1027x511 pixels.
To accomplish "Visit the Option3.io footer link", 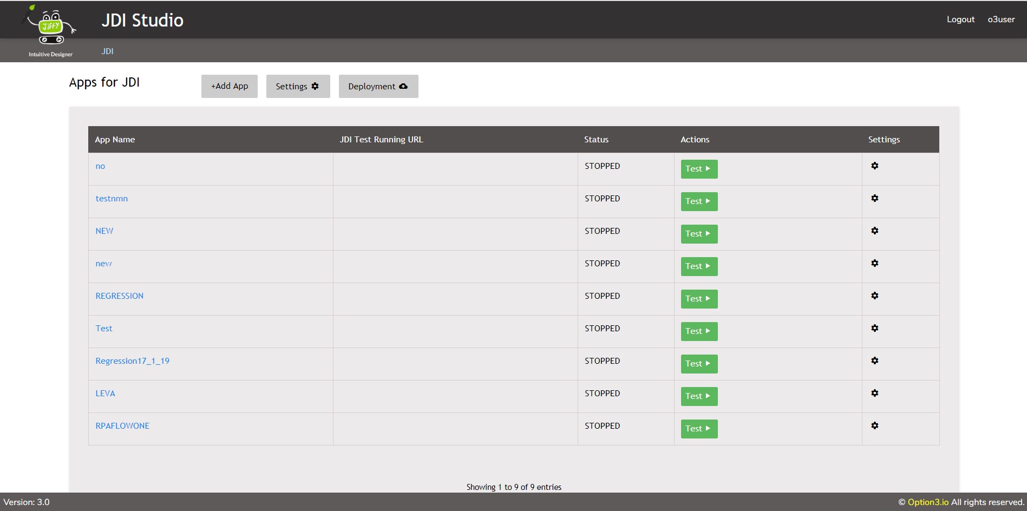I will [x=928, y=502].
